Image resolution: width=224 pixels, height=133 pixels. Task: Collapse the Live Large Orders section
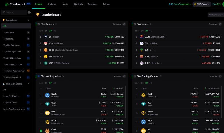(28, 84)
